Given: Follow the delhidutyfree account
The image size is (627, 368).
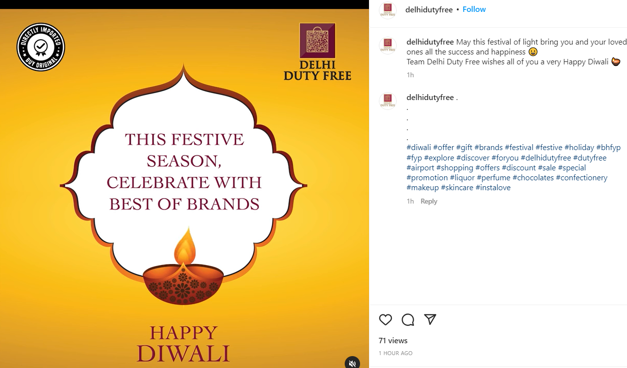Looking at the screenshot, I should coord(474,9).
